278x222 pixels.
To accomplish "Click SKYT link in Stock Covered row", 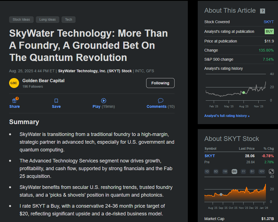I will (x=269, y=22).
